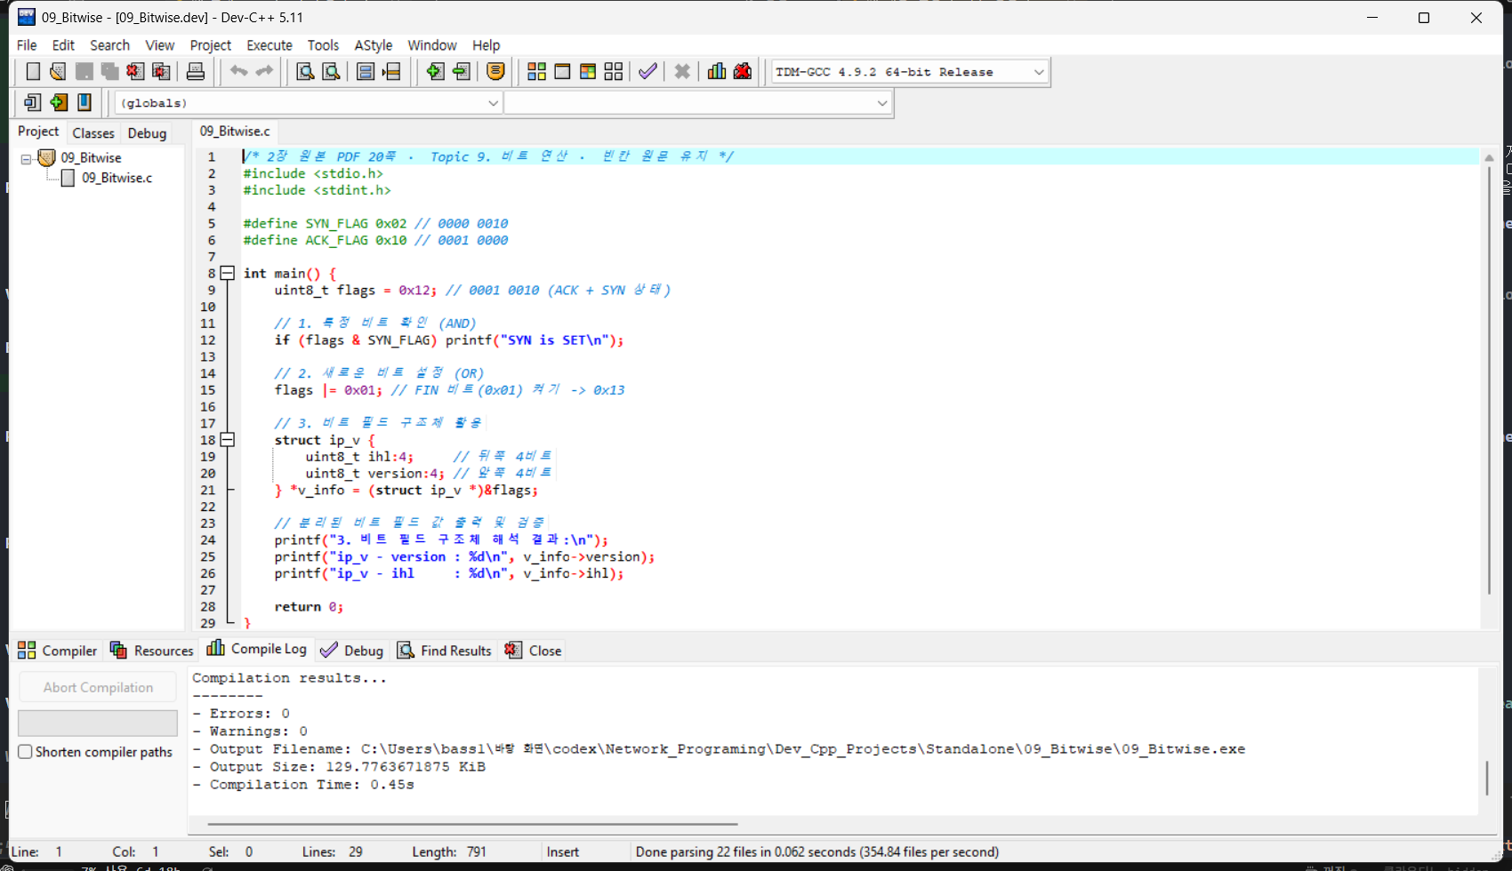Click the Undo arrow icon
Viewport: 1512px width, 871px height.
pos(238,72)
